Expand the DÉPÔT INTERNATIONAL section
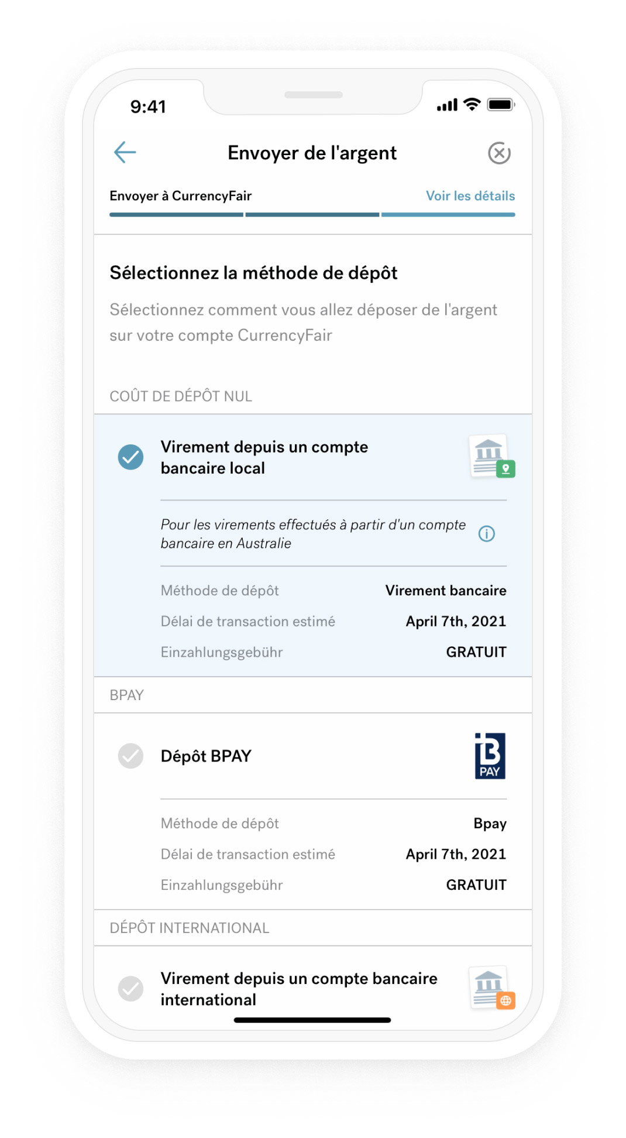Viewport: 626px width, 1138px height. coord(189,928)
